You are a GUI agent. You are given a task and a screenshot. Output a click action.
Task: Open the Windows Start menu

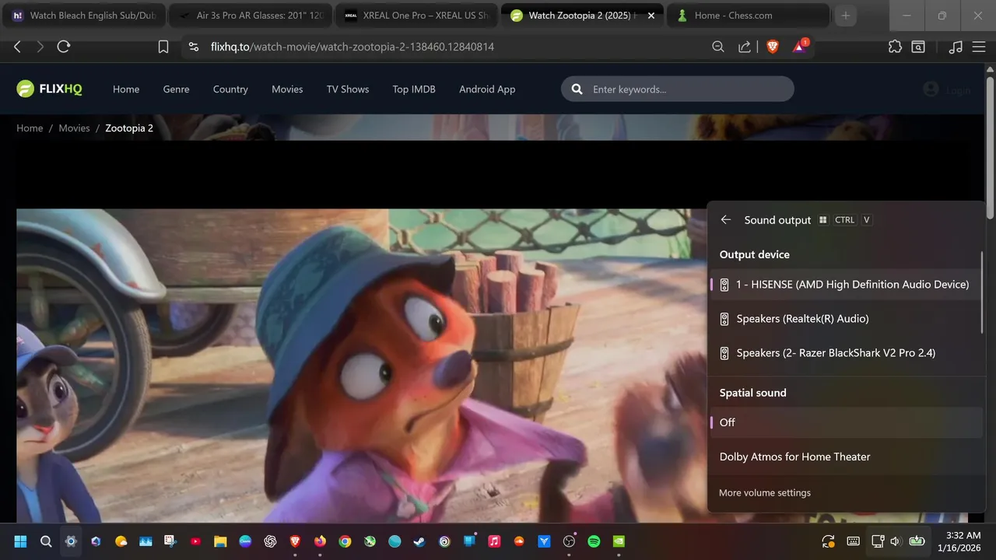coord(20,541)
